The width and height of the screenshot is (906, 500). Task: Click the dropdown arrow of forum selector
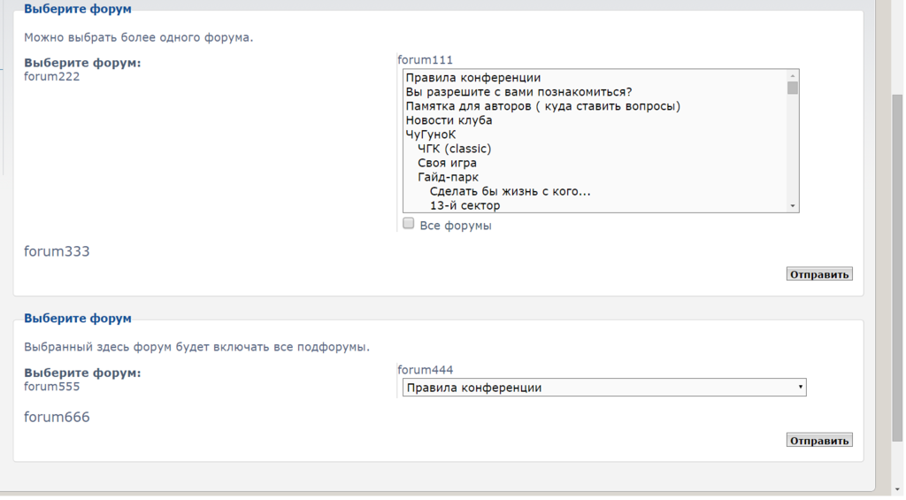[800, 388]
